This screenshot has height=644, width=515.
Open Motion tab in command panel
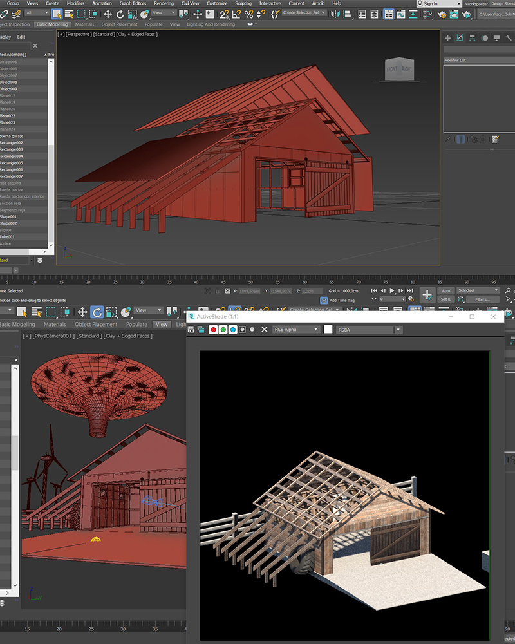pyautogui.click(x=485, y=38)
